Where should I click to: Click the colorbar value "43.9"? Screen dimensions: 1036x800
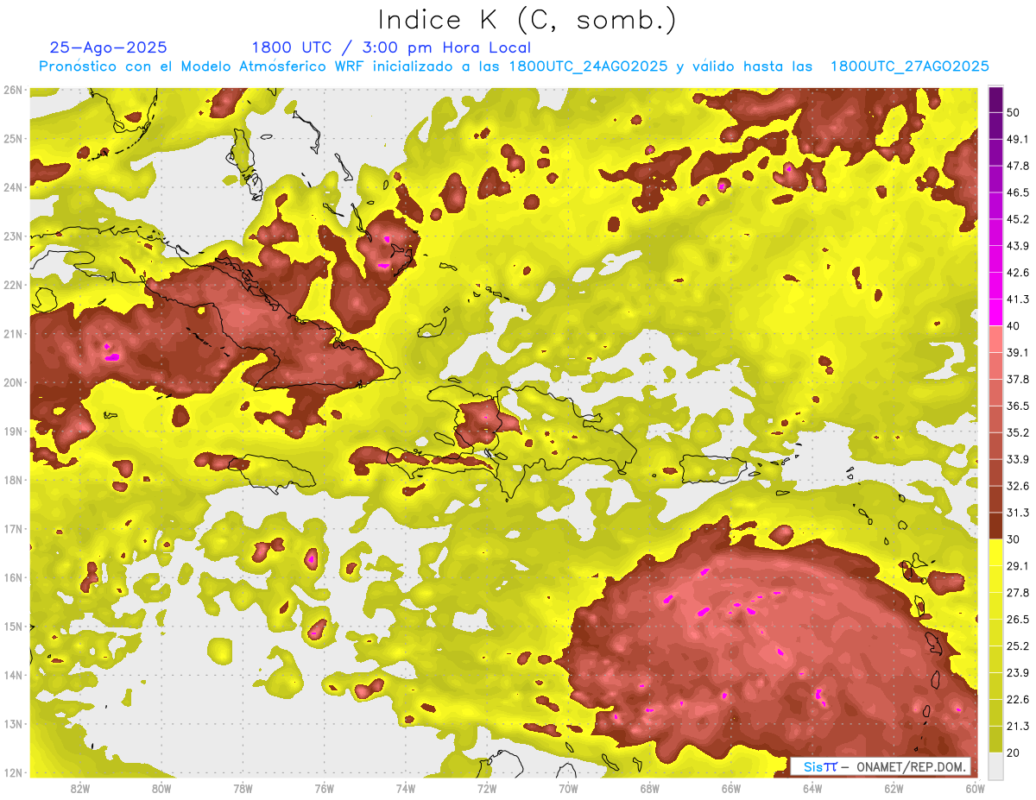[x=1017, y=246]
